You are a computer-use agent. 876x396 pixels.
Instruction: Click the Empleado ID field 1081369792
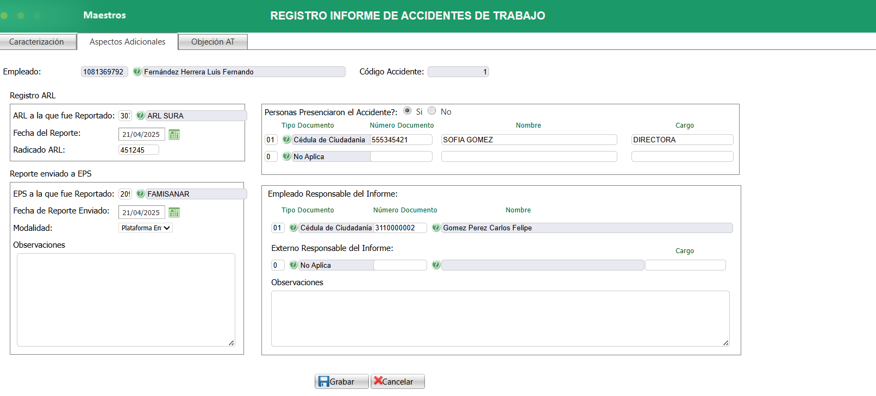pyautogui.click(x=104, y=72)
